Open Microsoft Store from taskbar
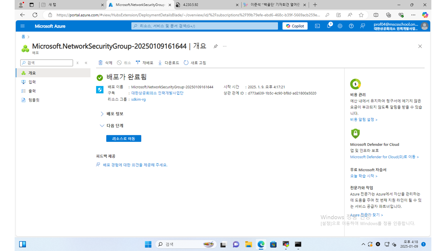The width and height of the screenshot is (446, 251). [273, 244]
